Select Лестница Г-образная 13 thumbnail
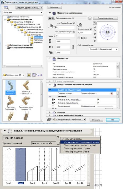The height and width of the screenshot is (189, 123). coord(26,87)
